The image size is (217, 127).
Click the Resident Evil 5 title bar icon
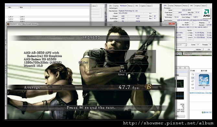[8, 24]
